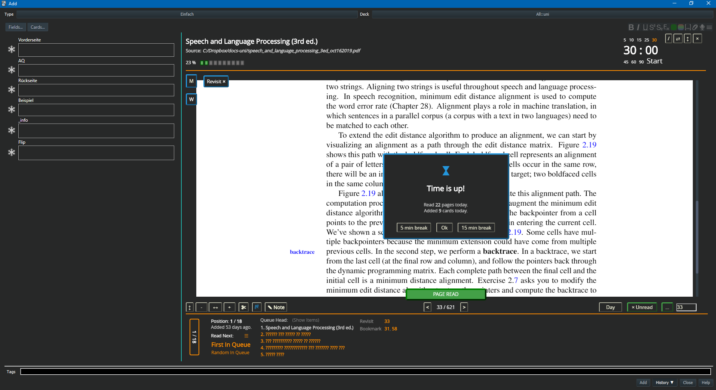Zoom in the PDF with the plus button

point(230,307)
